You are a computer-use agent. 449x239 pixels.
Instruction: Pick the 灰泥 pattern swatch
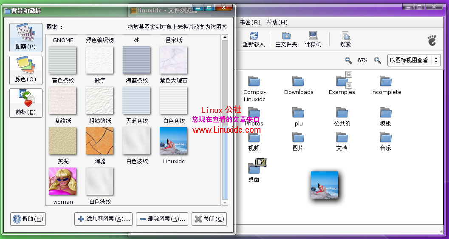coord(62,141)
